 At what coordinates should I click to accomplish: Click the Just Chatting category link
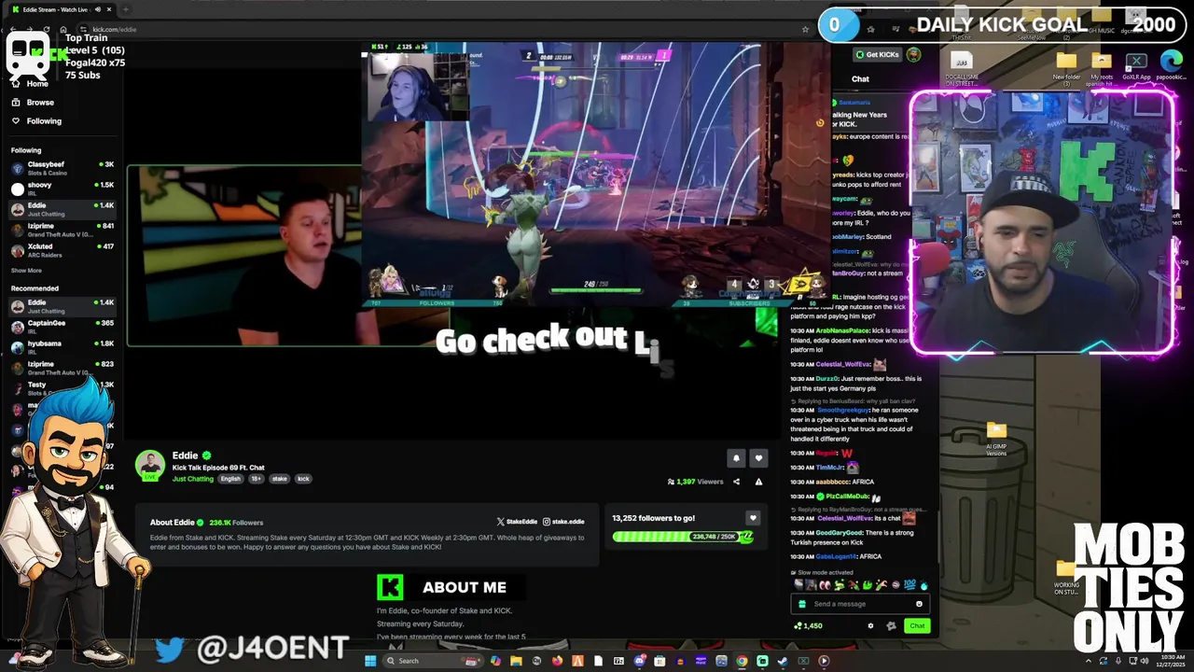tap(193, 479)
